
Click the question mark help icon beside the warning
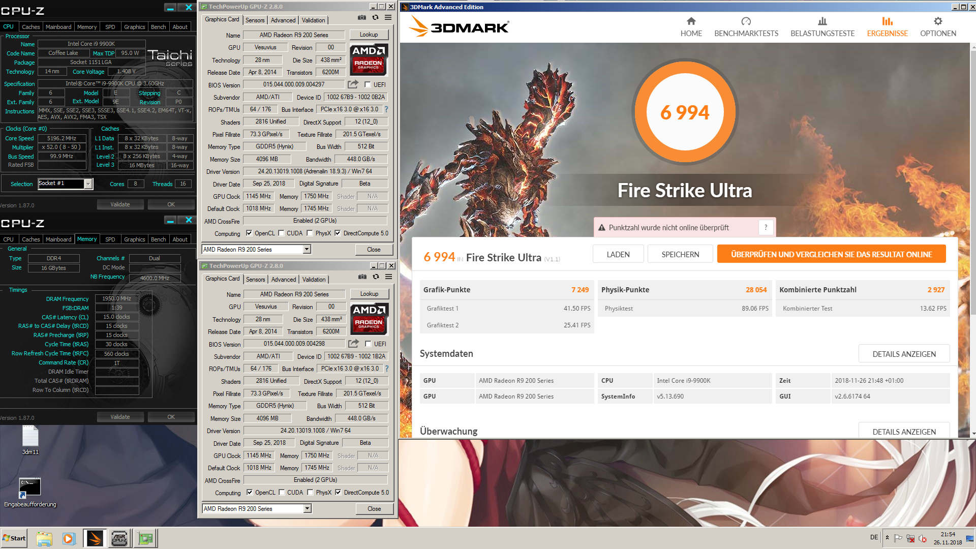tap(766, 227)
